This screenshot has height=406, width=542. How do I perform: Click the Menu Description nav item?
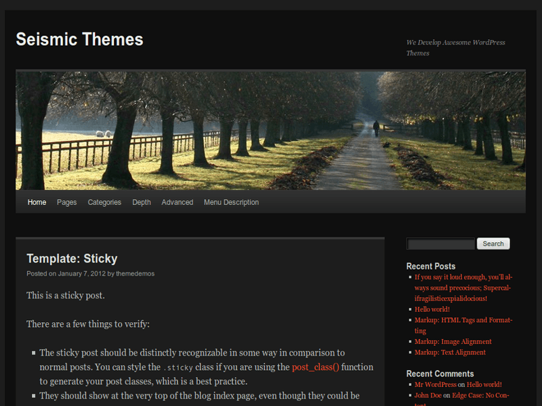pyautogui.click(x=231, y=202)
